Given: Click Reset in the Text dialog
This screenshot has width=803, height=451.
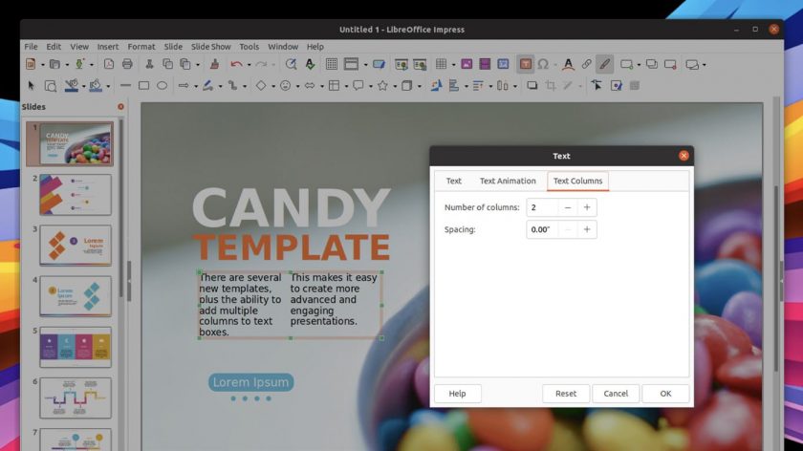Looking at the screenshot, I should [565, 393].
